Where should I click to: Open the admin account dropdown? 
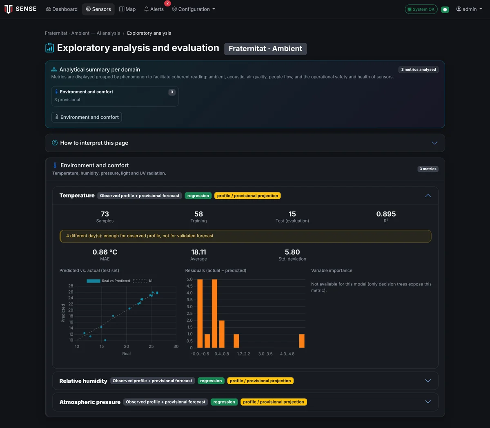469,9
